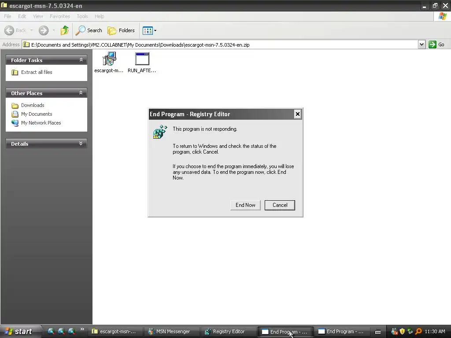451x338 pixels.
Task: Open the Favorites menu
Action: (59, 16)
